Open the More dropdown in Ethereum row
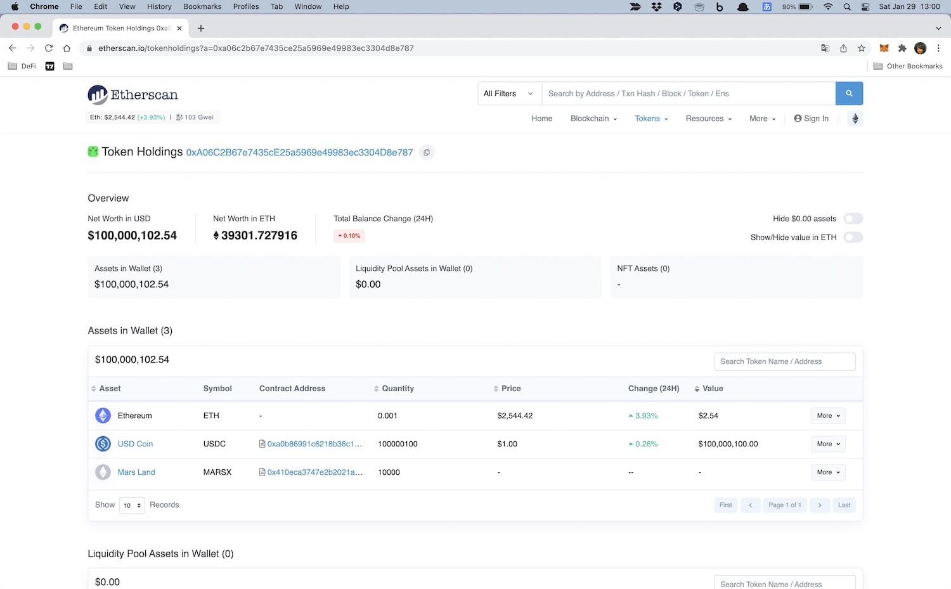Image resolution: width=951 pixels, height=589 pixels. (828, 416)
